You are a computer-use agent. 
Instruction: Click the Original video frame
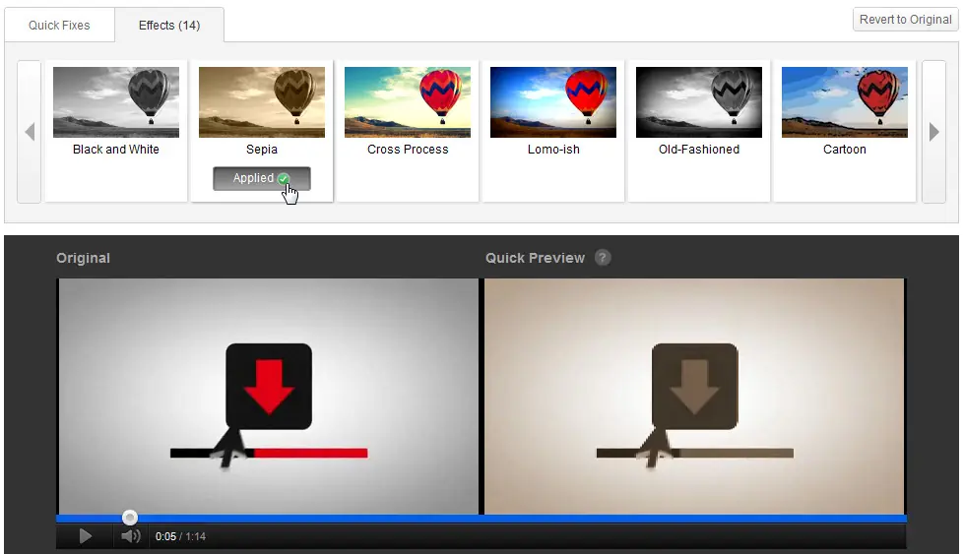[269, 397]
